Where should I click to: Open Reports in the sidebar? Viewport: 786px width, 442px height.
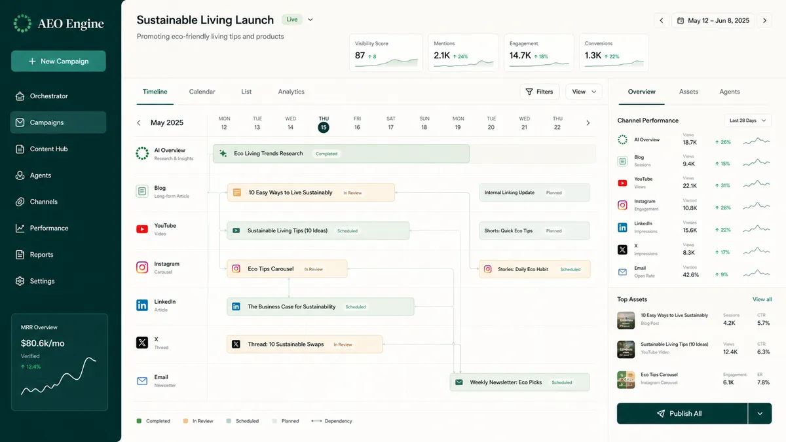[58, 255]
